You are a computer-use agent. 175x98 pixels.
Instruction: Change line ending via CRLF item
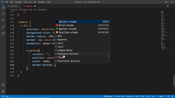[x=143, y=96]
